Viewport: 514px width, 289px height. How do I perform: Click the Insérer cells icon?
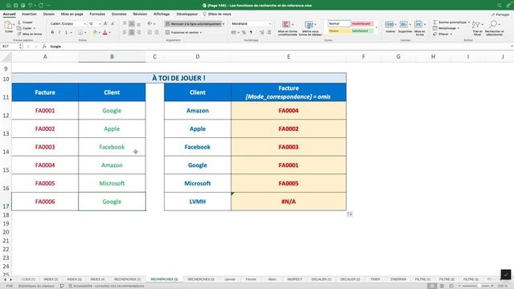point(390,24)
